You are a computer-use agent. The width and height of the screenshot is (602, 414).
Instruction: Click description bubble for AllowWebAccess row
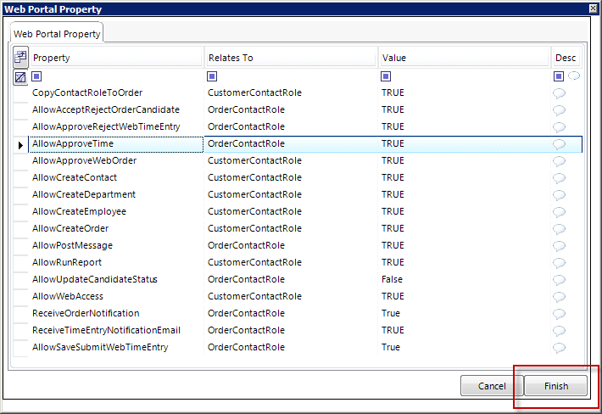point(559,296)
